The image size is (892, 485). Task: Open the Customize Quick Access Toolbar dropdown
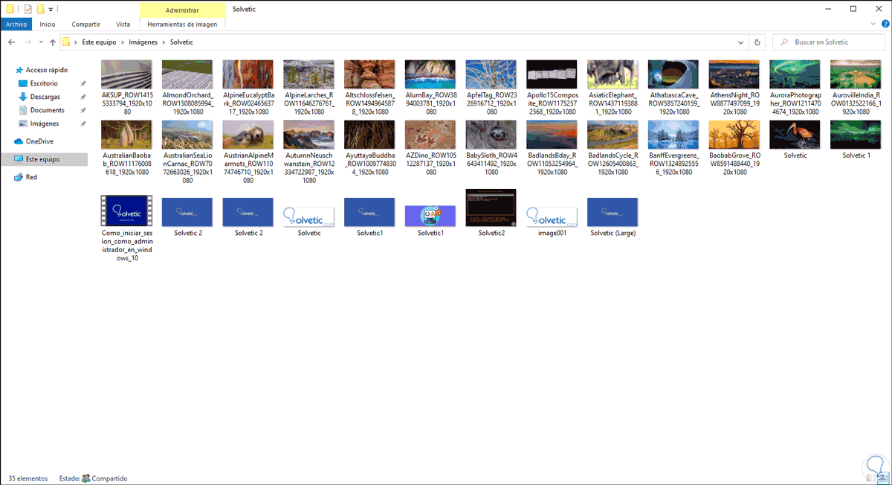pos(51,10)
